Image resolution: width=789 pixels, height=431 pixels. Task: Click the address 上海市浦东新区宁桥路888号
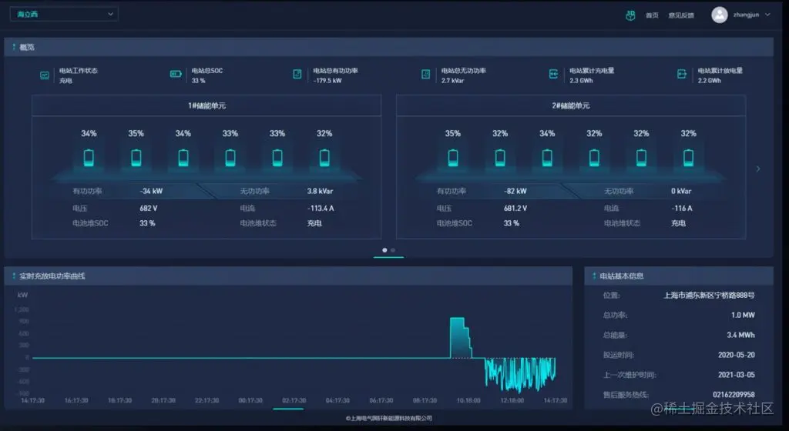point(709,296)
